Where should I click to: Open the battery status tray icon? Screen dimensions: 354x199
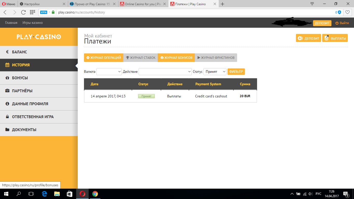point(298,194)
